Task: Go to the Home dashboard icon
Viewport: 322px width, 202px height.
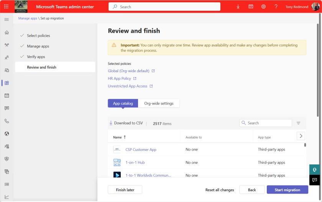Action: click(x=7, y=32)
